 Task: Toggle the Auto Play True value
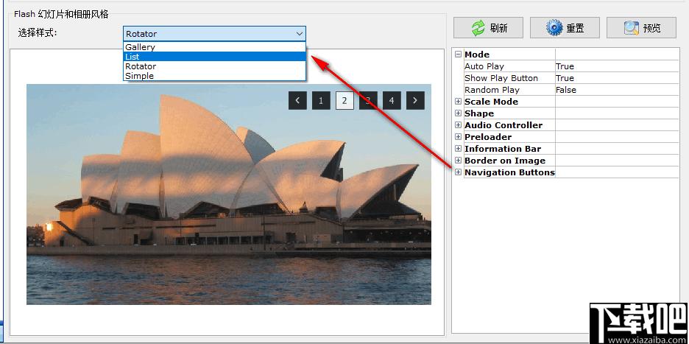pyautogui.click(x=617, y=66)
